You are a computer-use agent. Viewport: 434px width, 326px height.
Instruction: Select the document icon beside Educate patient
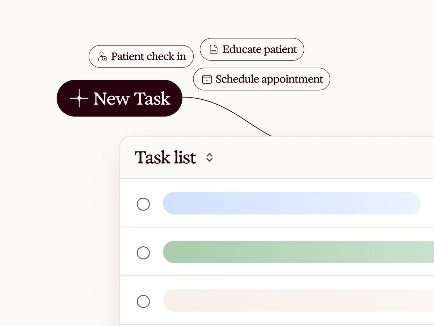tap(213, 49)
